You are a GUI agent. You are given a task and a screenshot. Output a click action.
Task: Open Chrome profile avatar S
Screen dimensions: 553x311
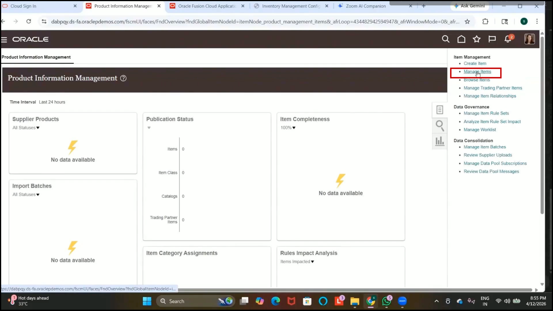tap(524, 21)
